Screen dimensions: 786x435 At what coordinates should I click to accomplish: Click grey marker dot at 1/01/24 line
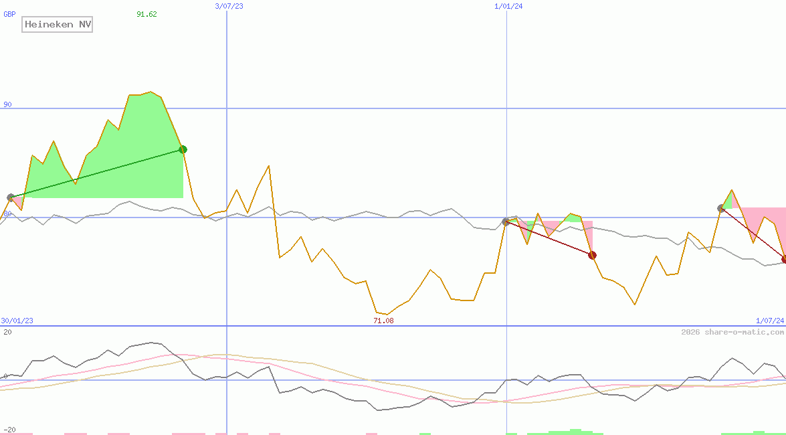pos(506,222)
